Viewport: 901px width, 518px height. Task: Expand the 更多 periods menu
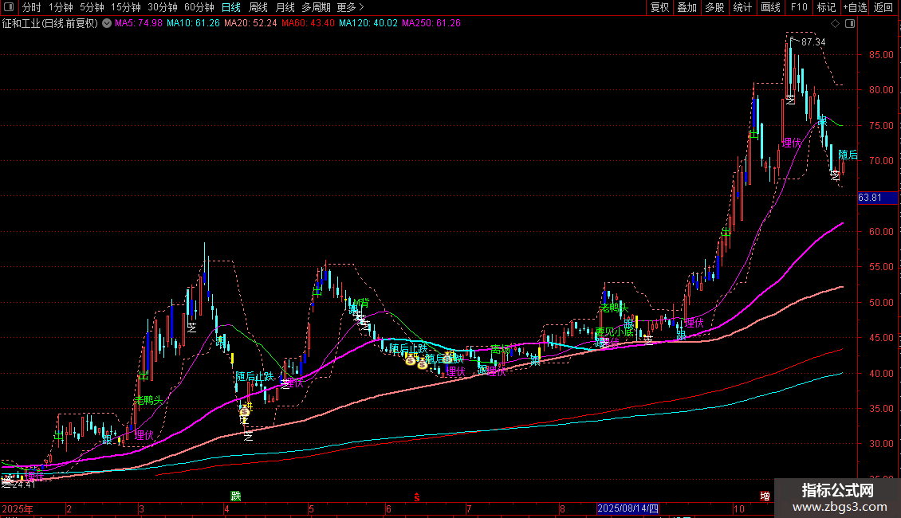tap(347, 7)
